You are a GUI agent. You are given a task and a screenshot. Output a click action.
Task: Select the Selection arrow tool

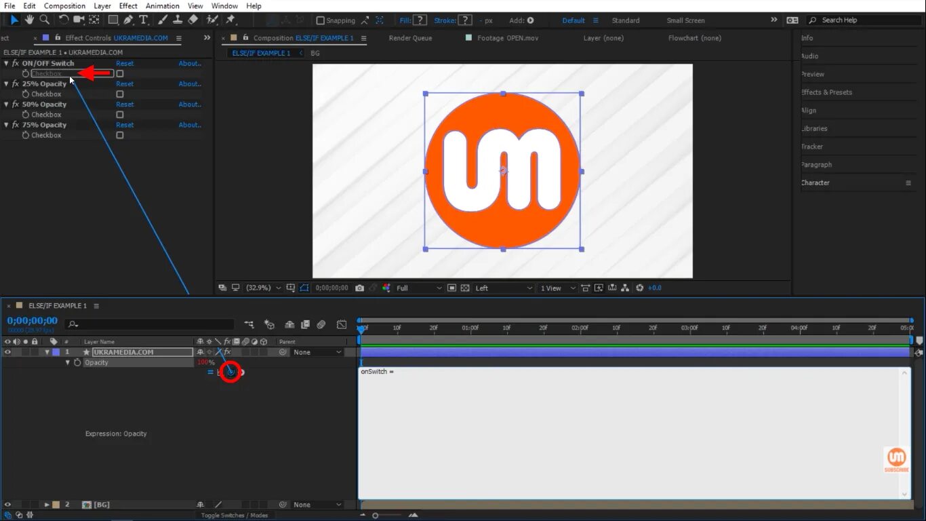point(14,20)
